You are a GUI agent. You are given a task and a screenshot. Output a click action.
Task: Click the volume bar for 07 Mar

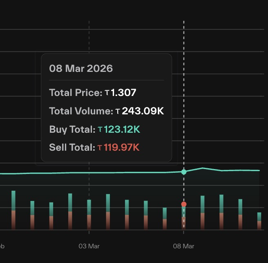point(165,218)
